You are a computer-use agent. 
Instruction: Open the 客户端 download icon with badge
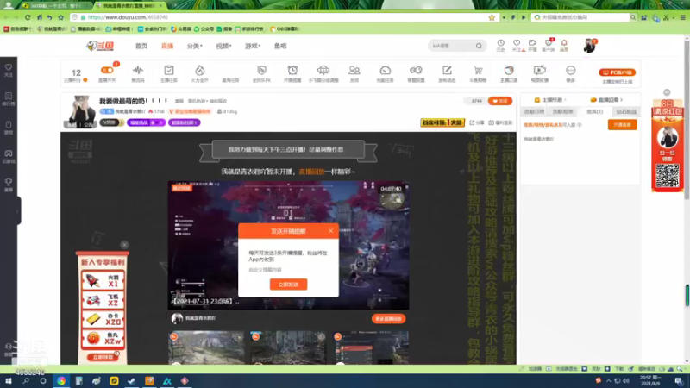[549, 43]
